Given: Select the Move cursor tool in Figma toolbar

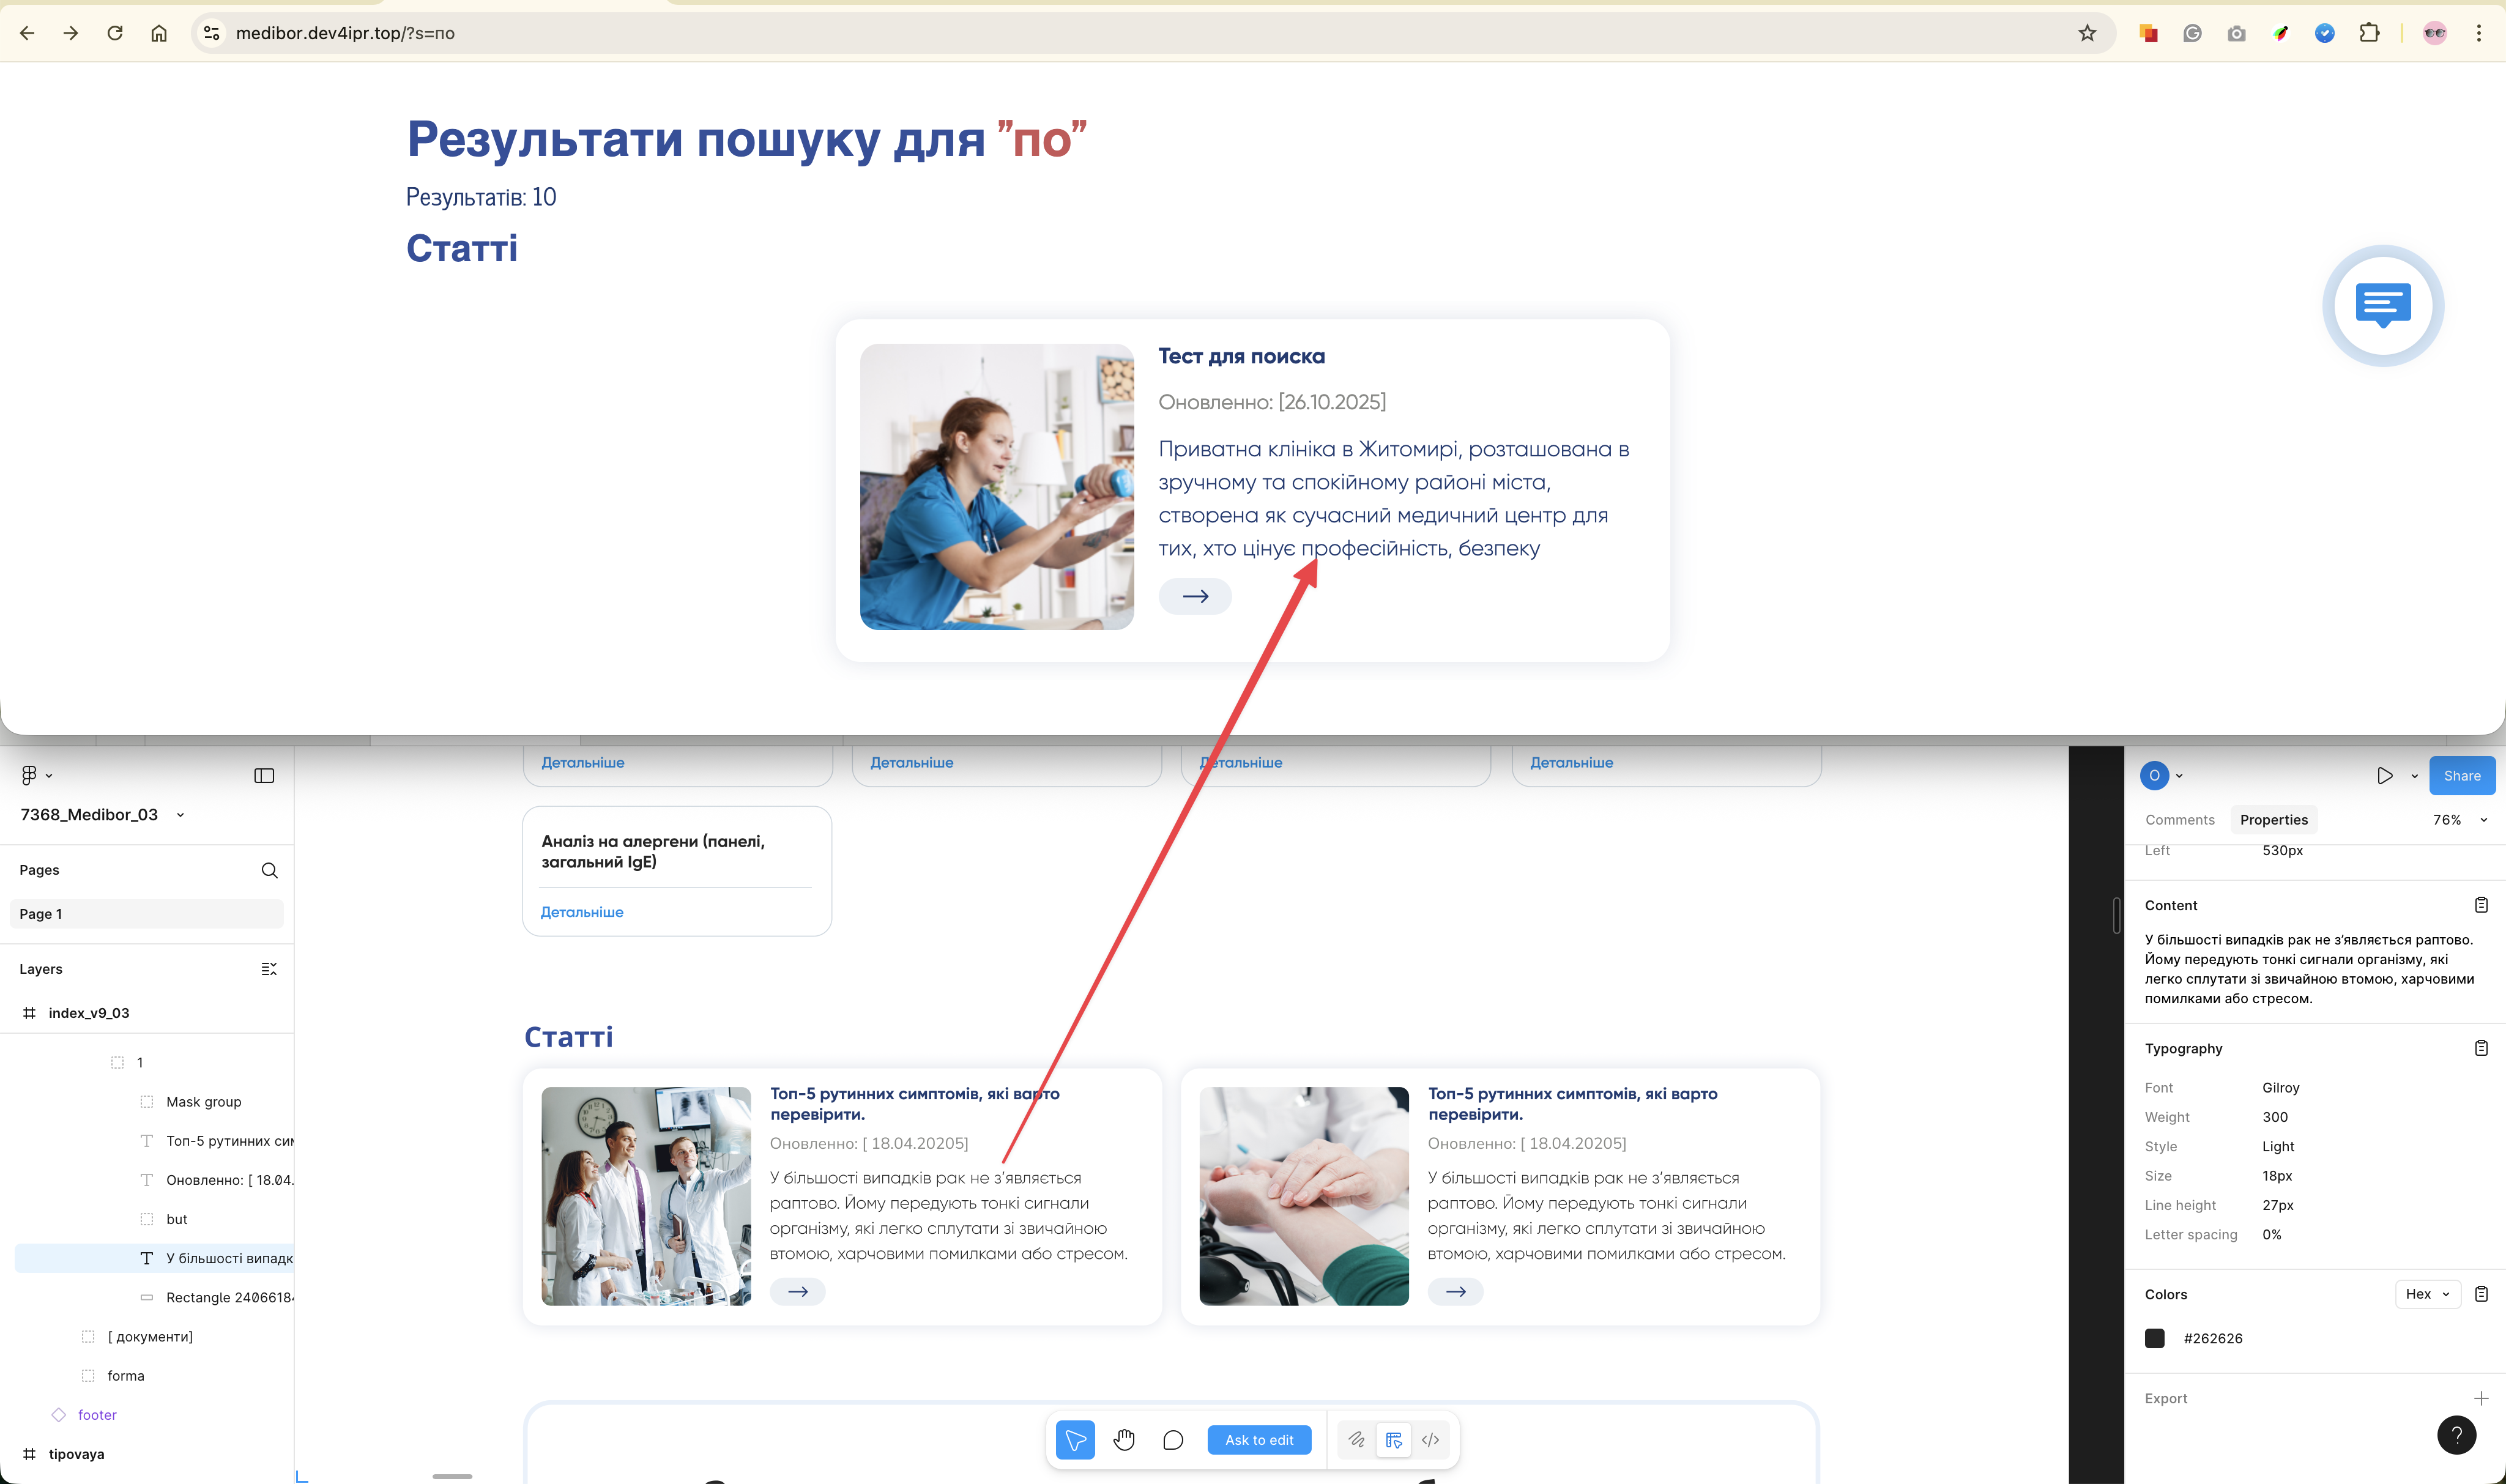Looking at the screenshot, I should (1075, 1440).
